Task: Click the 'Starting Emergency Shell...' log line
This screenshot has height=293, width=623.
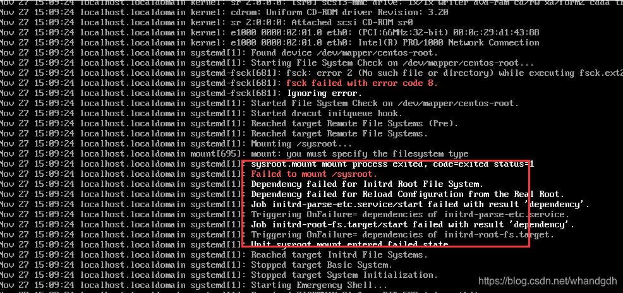Action: 319,285
